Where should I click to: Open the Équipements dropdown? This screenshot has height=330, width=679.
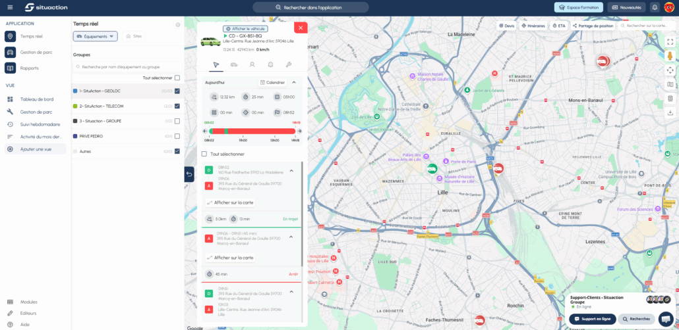96,37
